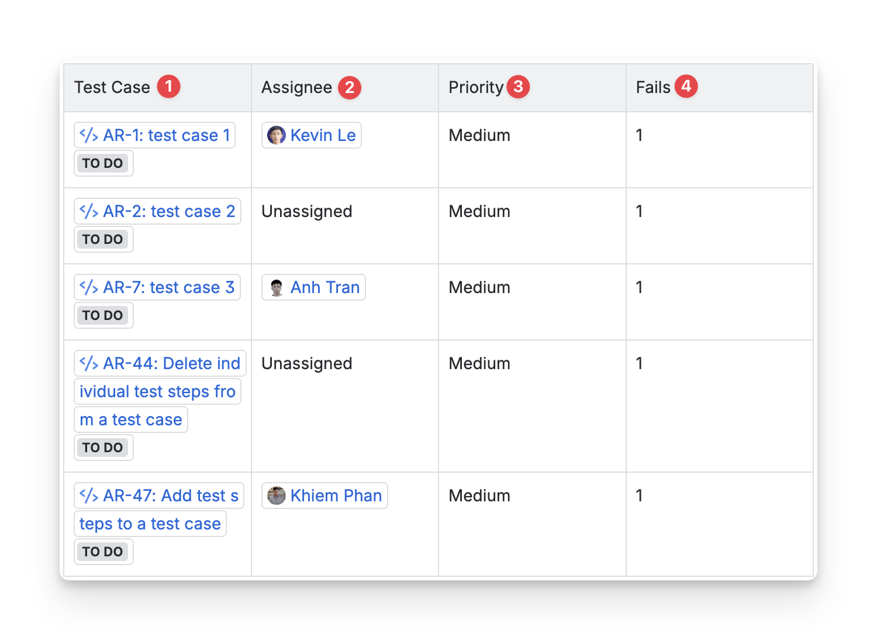Screen dimensions: 877x640
Task: Click the Priority column header
Action: click(475, 87)
